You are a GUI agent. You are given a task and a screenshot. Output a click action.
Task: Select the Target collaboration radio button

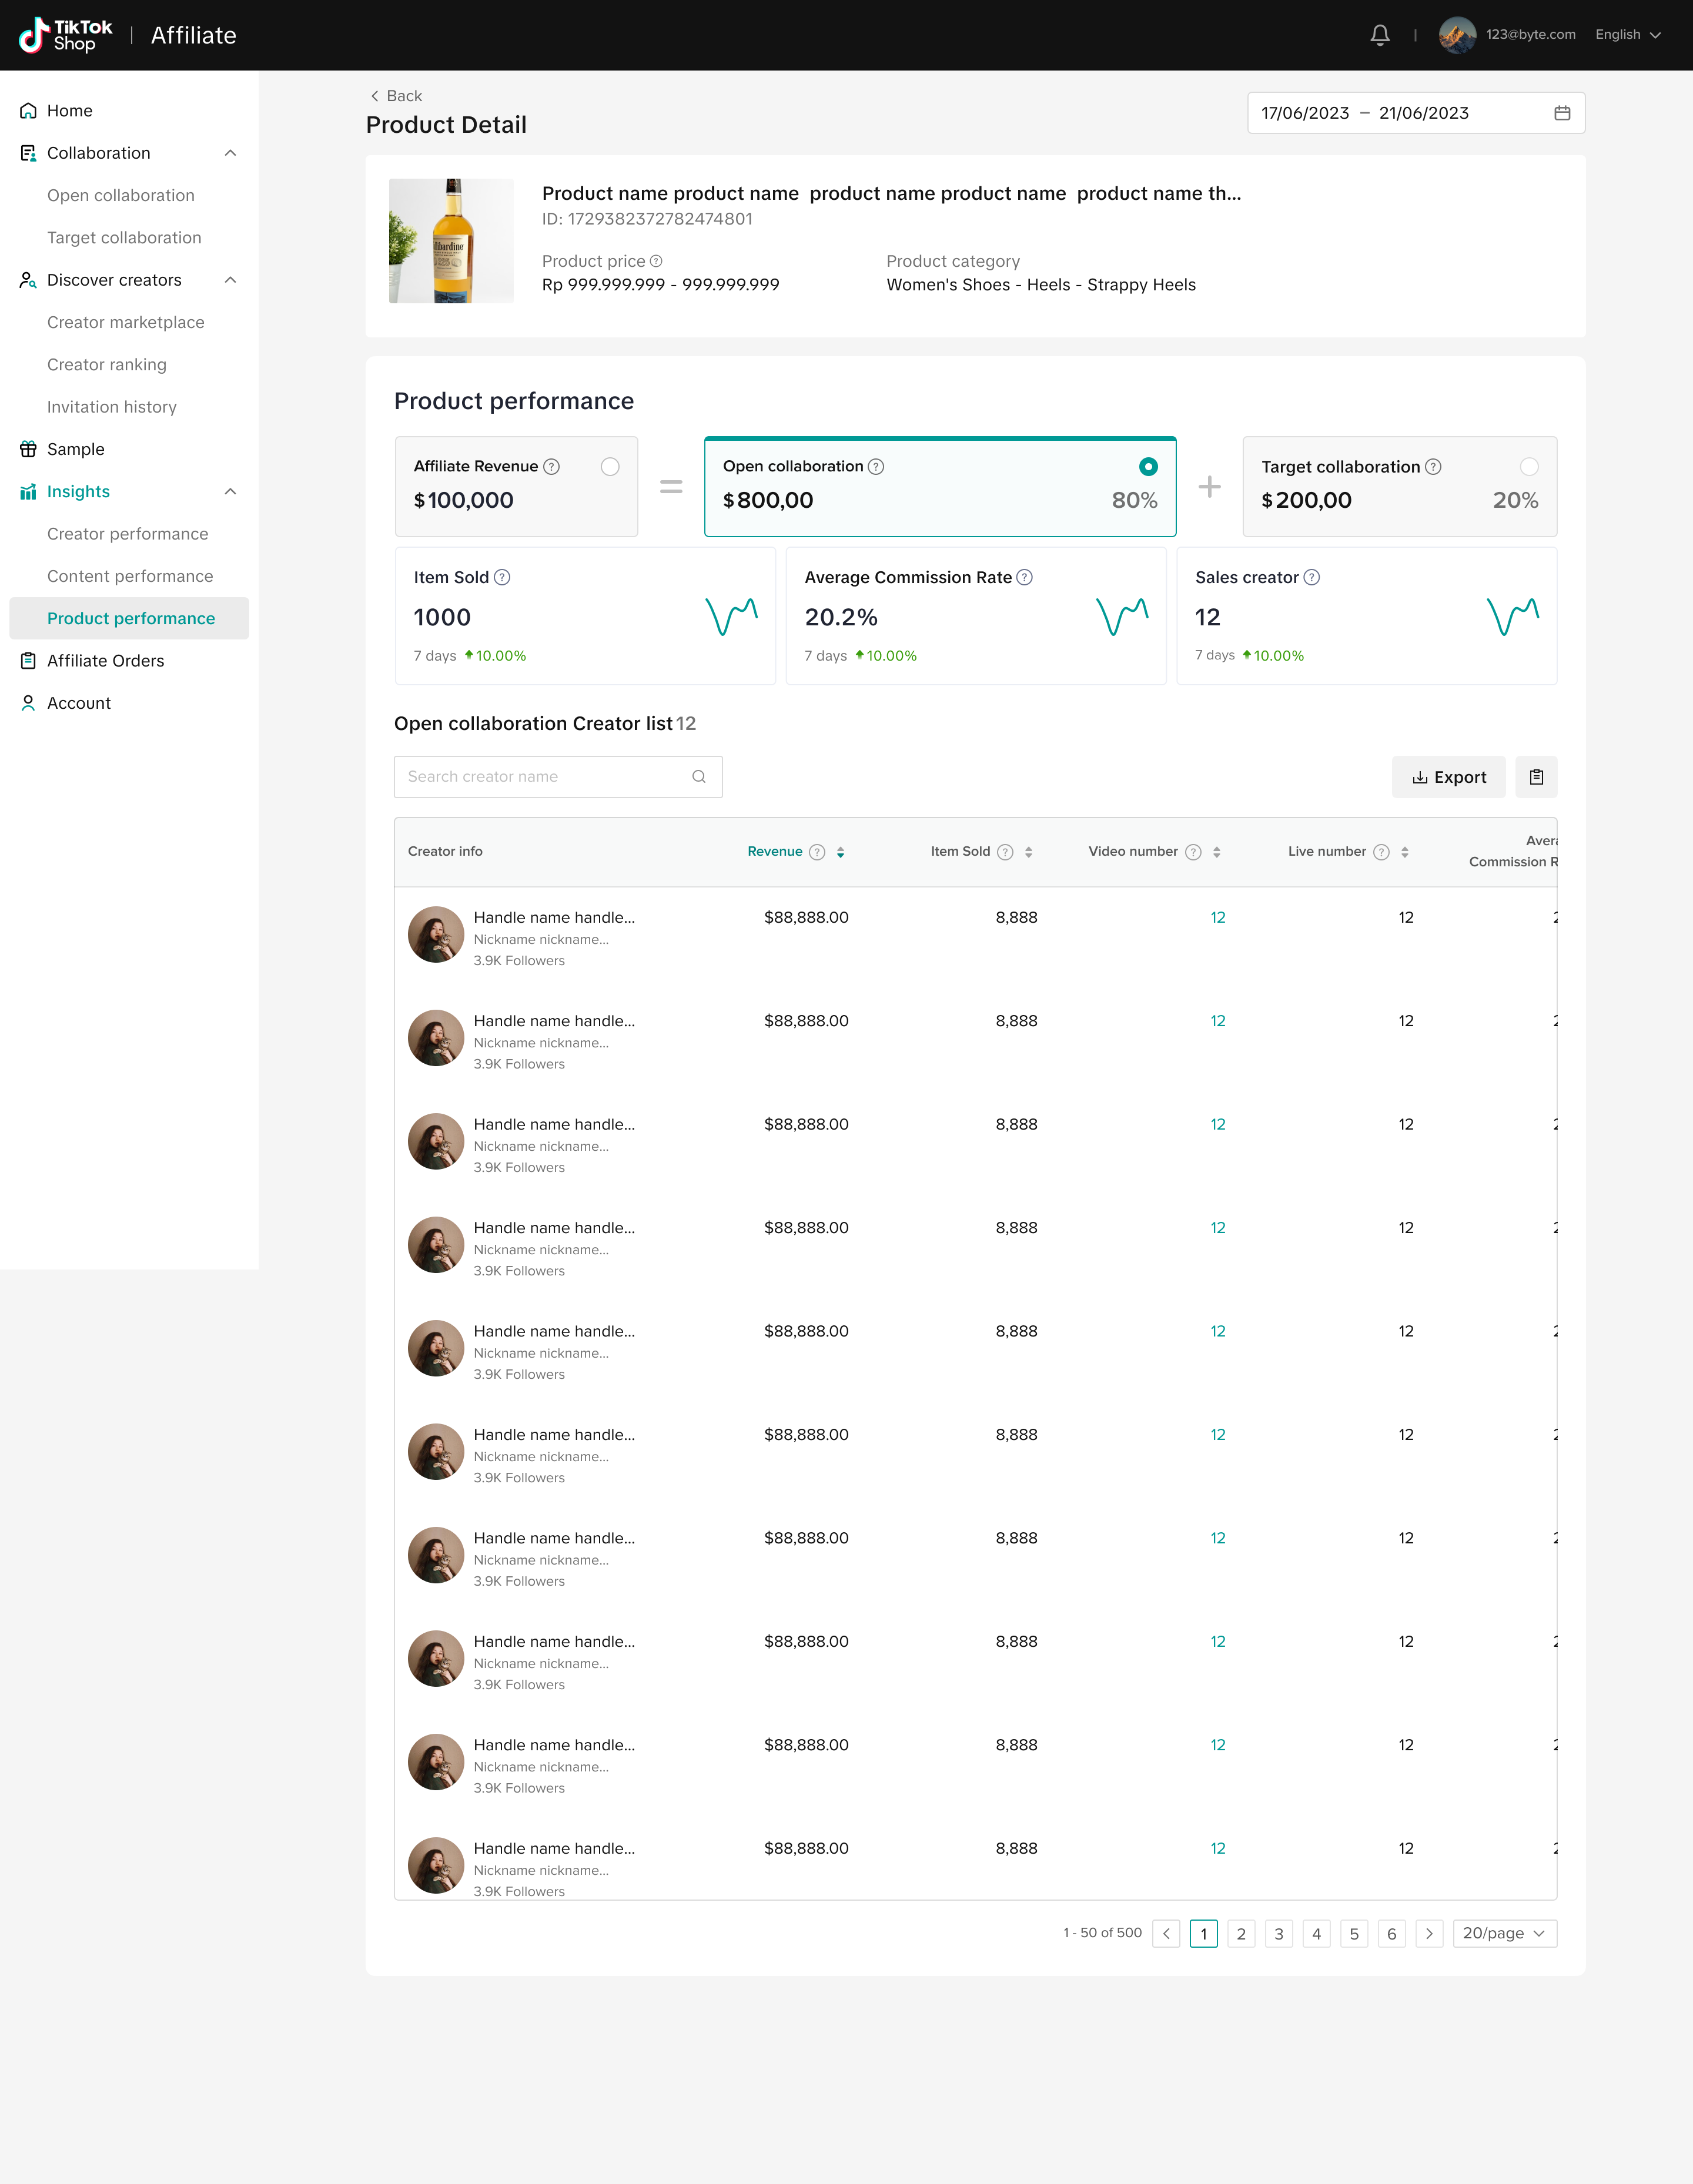click(1528, 467)
